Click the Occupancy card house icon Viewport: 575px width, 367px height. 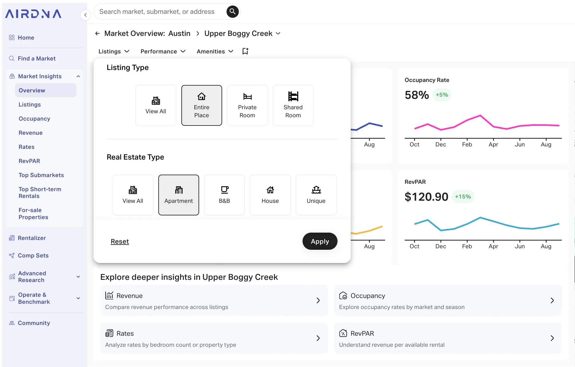click(343, 296)
